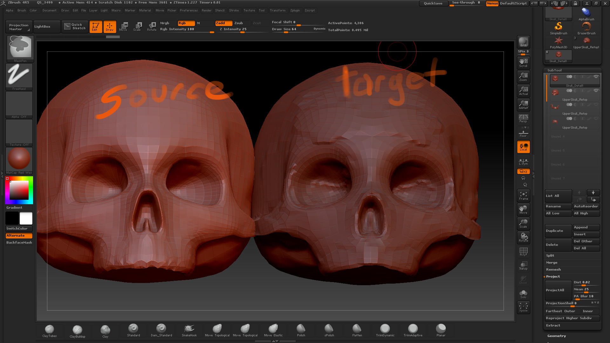Image resolution: width=610 pixels, height=343 pixels.
Task: Select the SnakeHook brush
Action: pyautogui.click(x=189, y=330)
